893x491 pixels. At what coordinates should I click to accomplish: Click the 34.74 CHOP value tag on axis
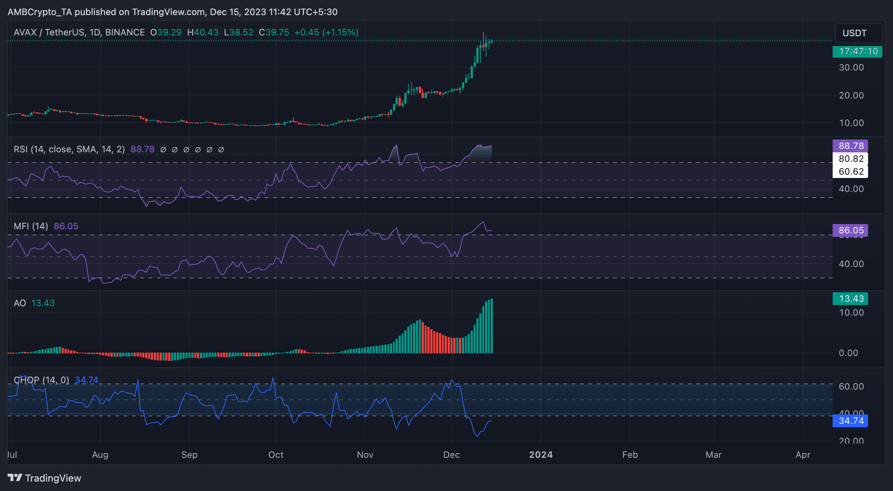[x=850, y=421]
